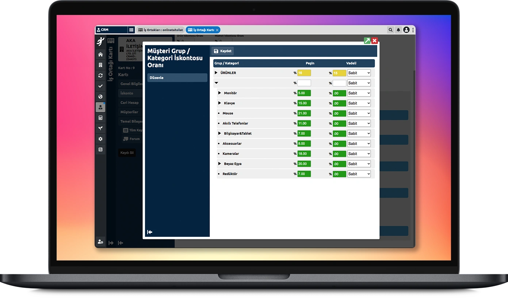Open the apps grid icon beside CRM

[x=131, y=30]
